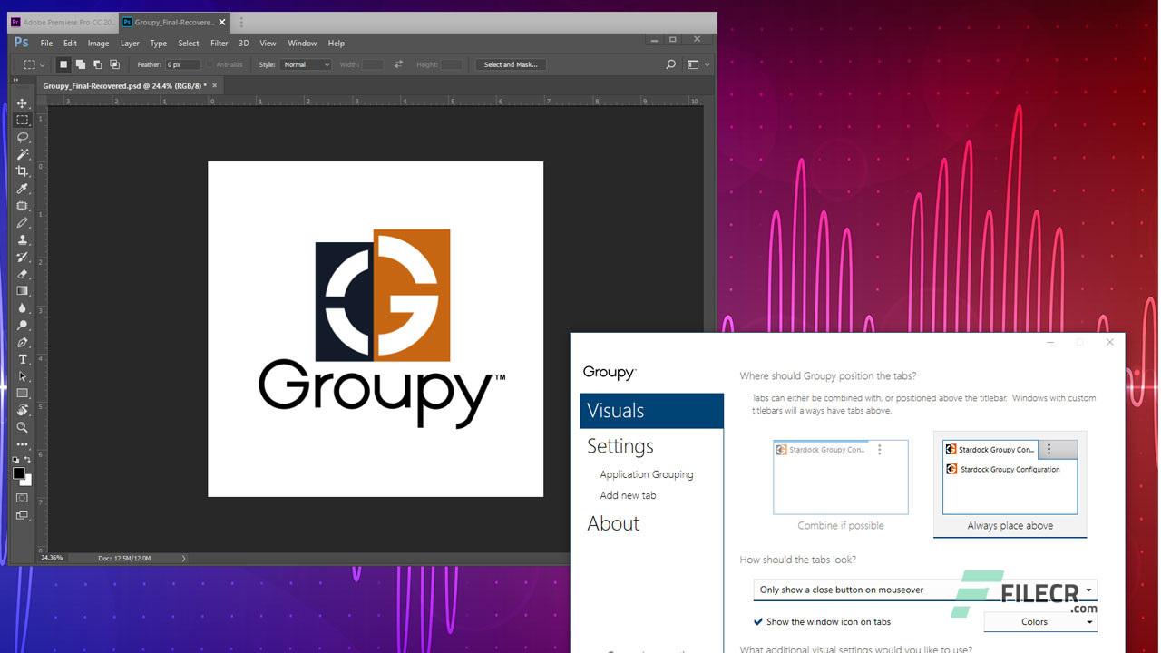Click the white background color swatch
The height and width of the screenshot is (653, 1161).
[28, 482]
